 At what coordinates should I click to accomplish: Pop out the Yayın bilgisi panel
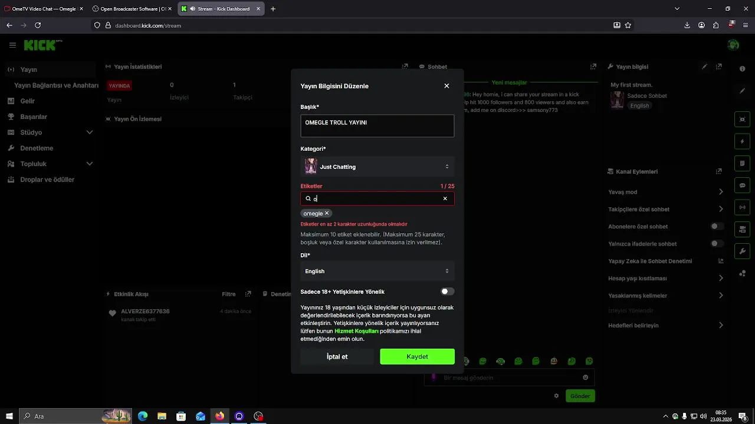[719, 67]
